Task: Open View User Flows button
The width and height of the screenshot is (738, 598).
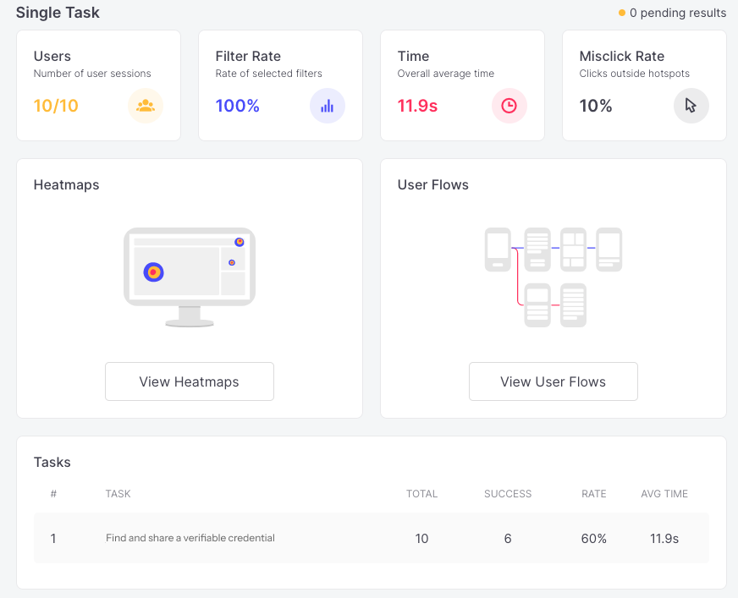Action: (553, 381)
